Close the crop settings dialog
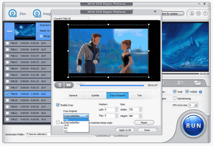The height and width of the screenshot is (146, 213). coord(155,11)
